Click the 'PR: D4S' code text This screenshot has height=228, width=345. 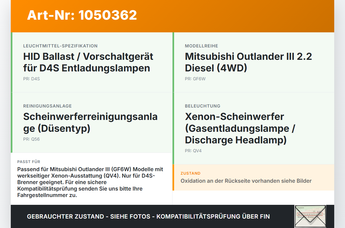point(32,79)
